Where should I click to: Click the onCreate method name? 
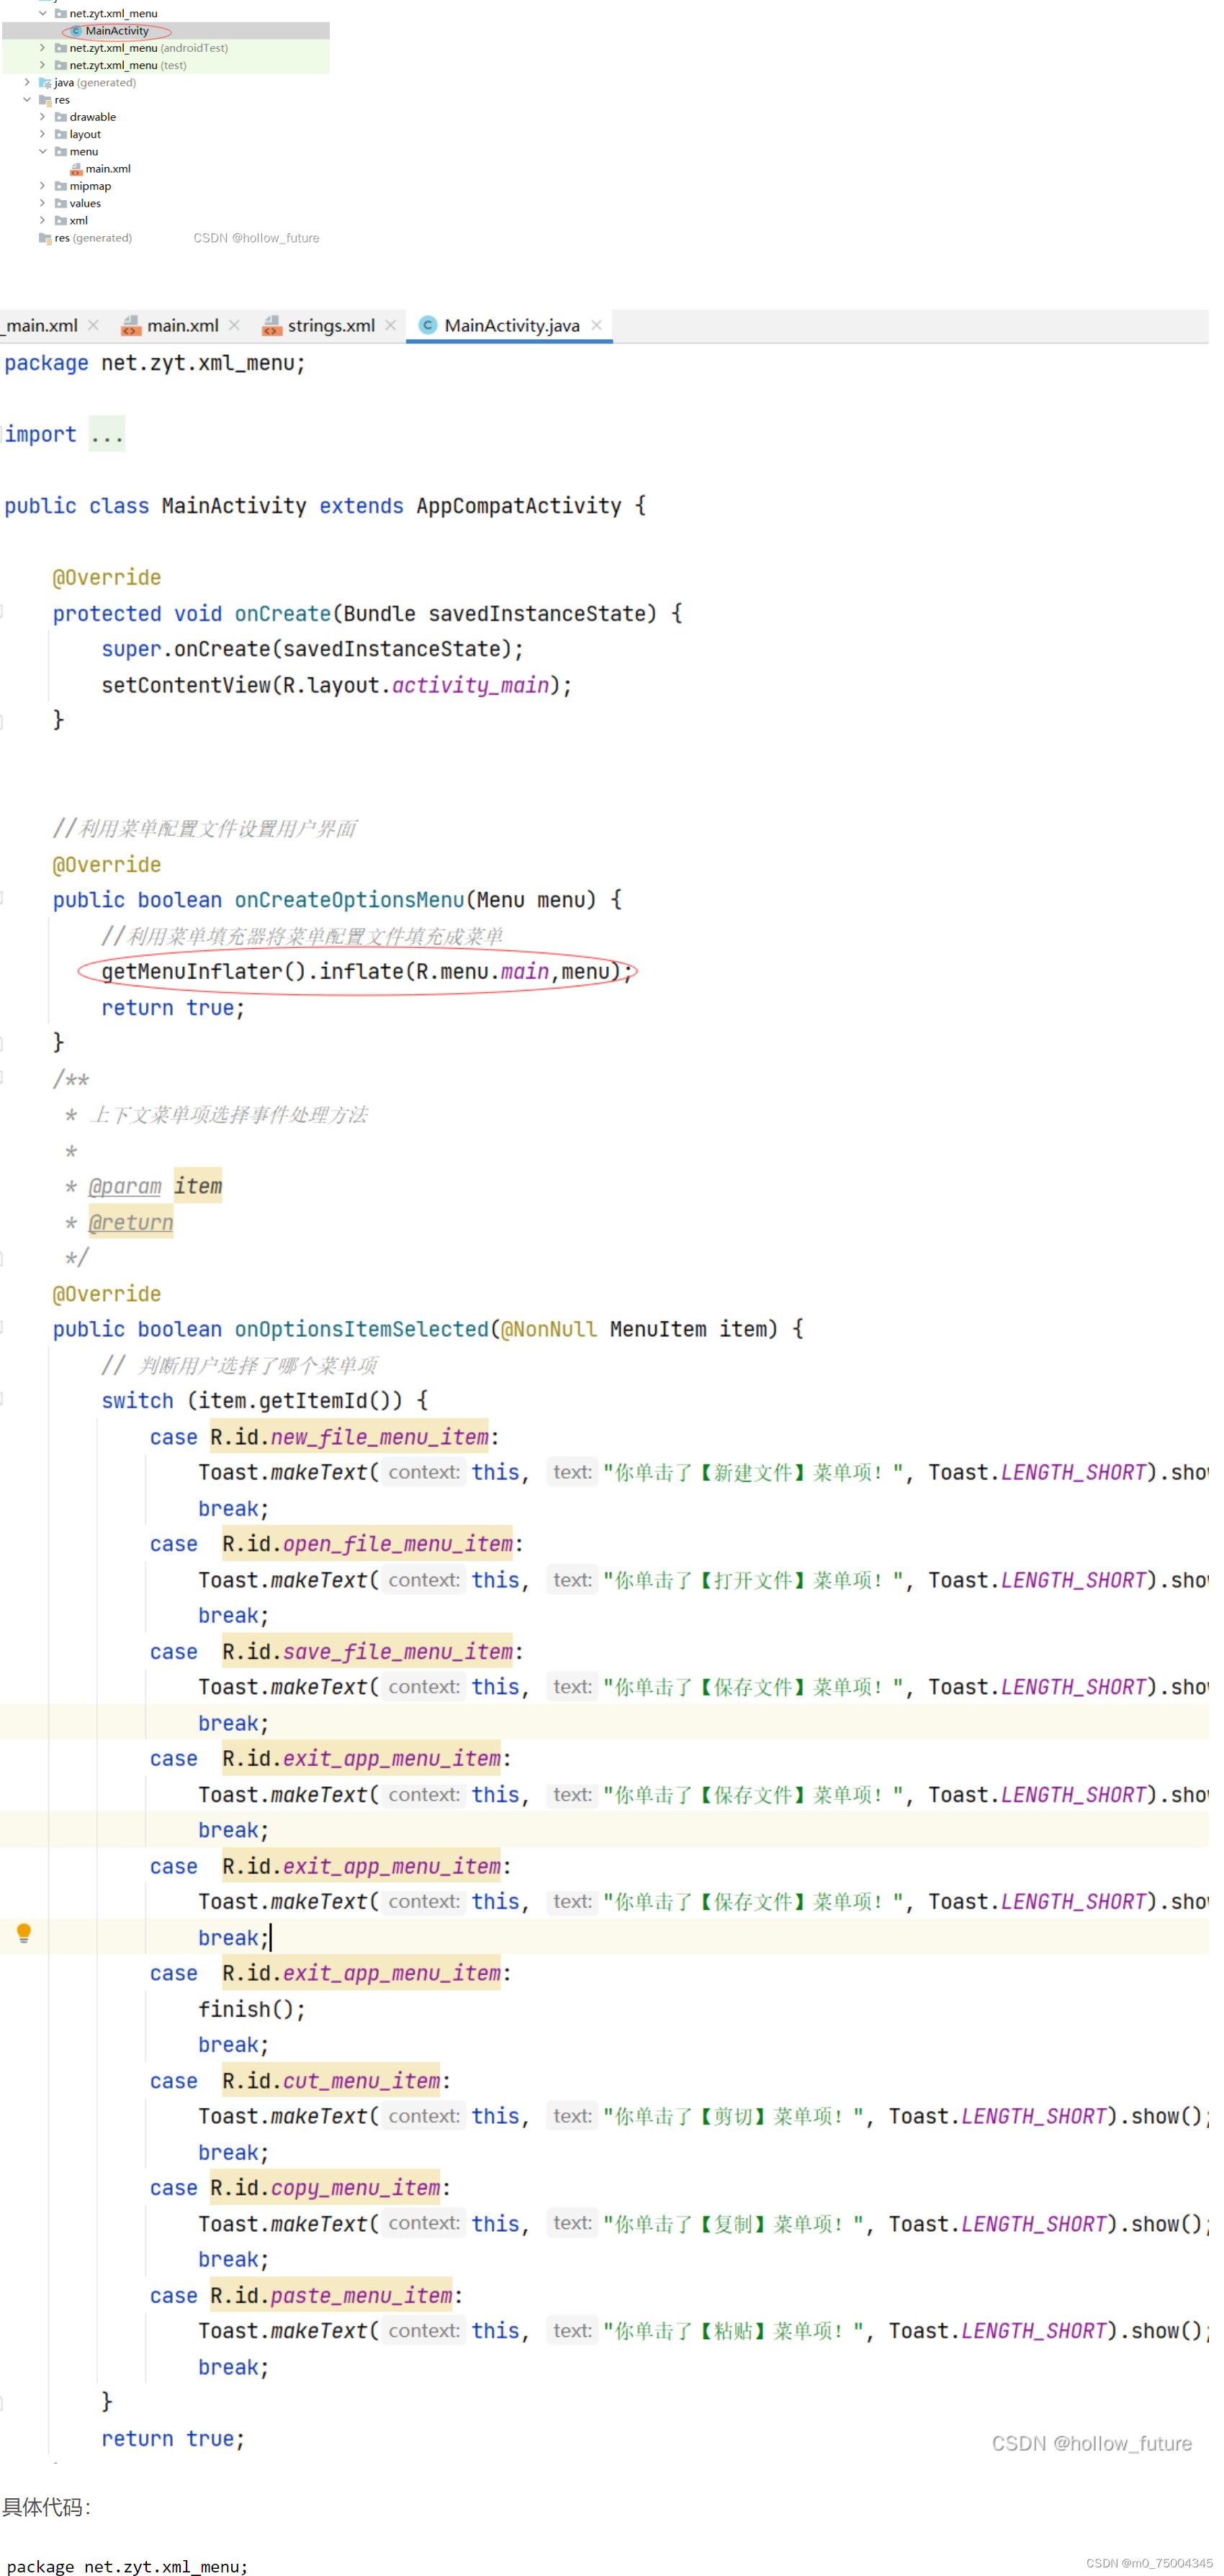point(282,613)
